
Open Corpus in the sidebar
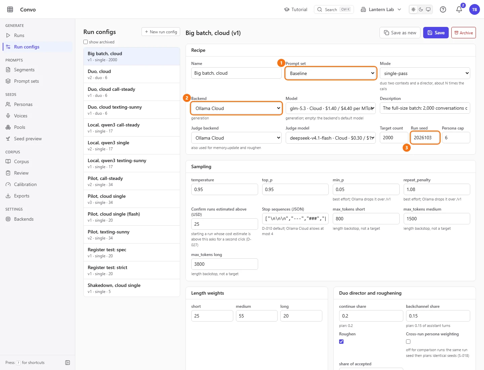tap(38, 161)
